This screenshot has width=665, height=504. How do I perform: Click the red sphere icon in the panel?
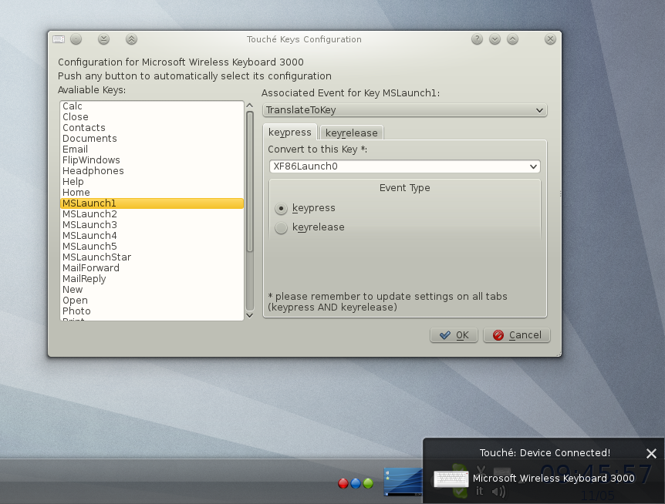(343, 483)
